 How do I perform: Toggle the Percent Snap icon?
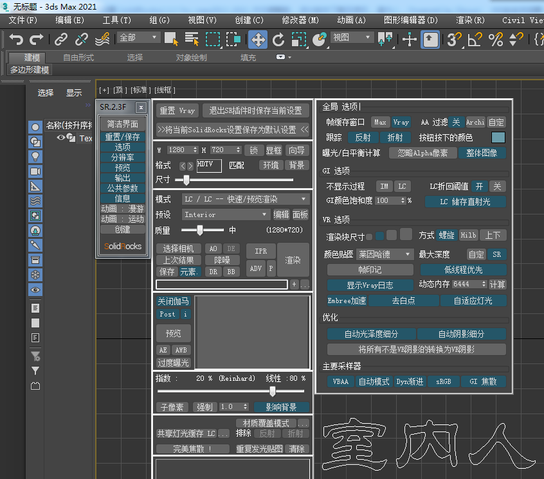point(495,40)
